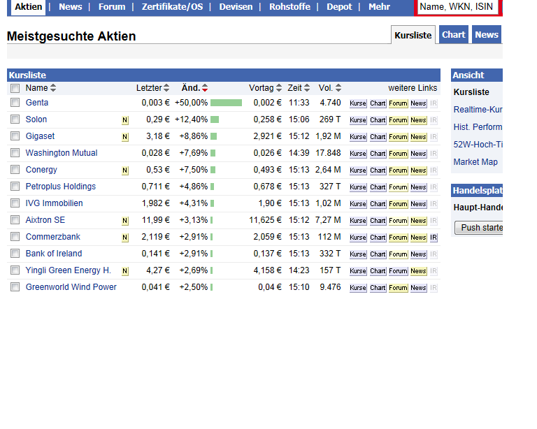The image size is (537, 429).
Task: Open Kurse mini-button for Greenworld Wind Power
Action: 358,288
